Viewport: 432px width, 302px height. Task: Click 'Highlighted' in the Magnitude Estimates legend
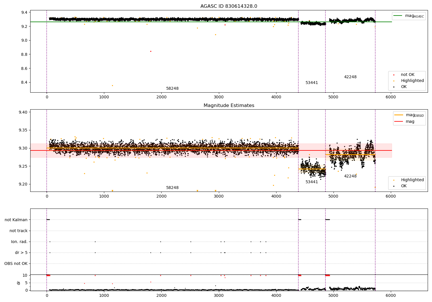click(412, 180)
